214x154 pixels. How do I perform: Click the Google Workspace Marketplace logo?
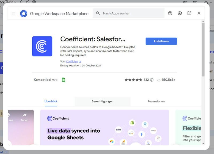tap(24, 14)
